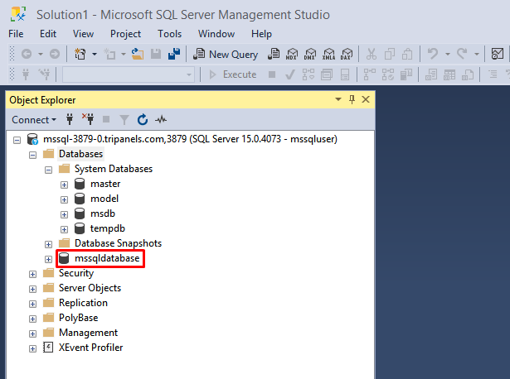The image size is (510, 379).
Task: Click the Disconnect icon in Object Explorer
Action: (88, 119)
